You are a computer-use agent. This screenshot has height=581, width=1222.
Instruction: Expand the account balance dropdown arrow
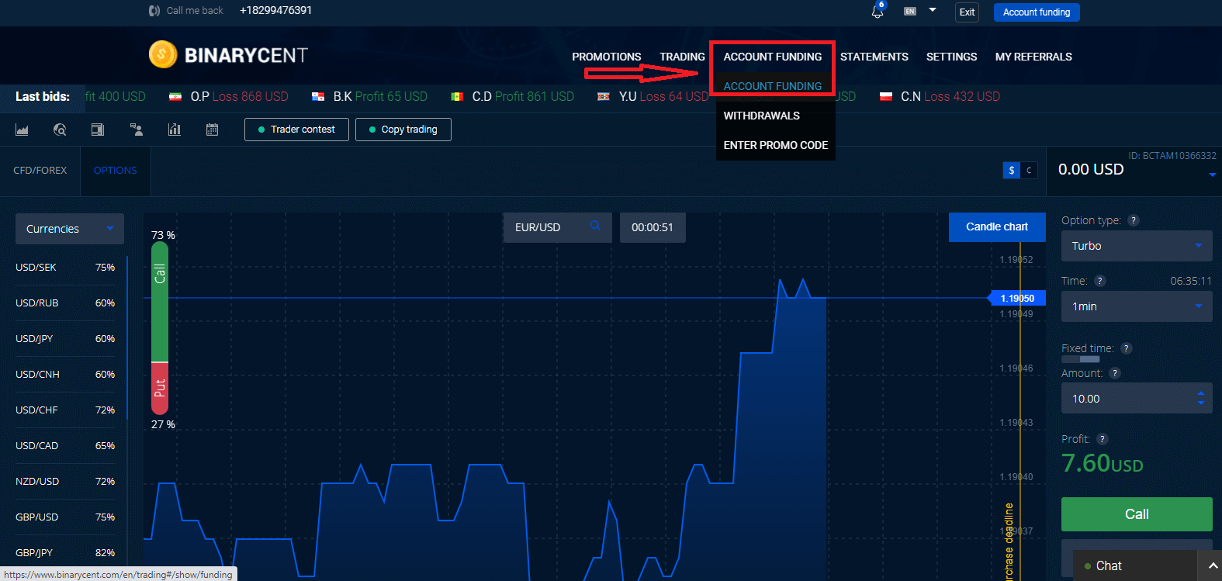[x=1213, y=175]
